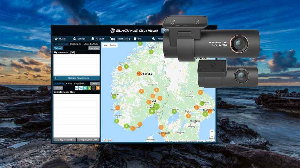Open the Account menu item
This screenshot has height=168, width=300.
pyautogui.click(x=97, y=39)
